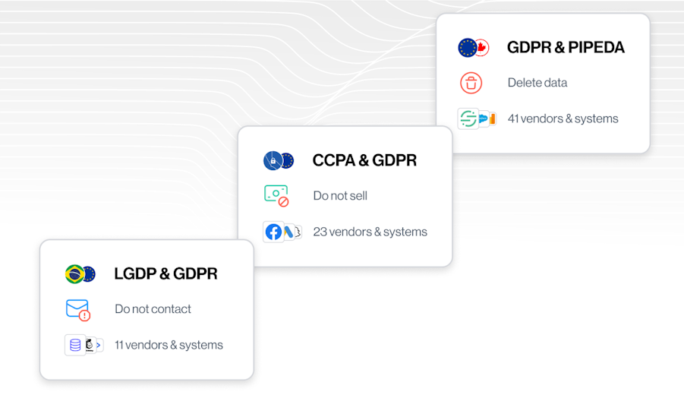Click the Brazil flag icon
684x398 pixels.
75,274
